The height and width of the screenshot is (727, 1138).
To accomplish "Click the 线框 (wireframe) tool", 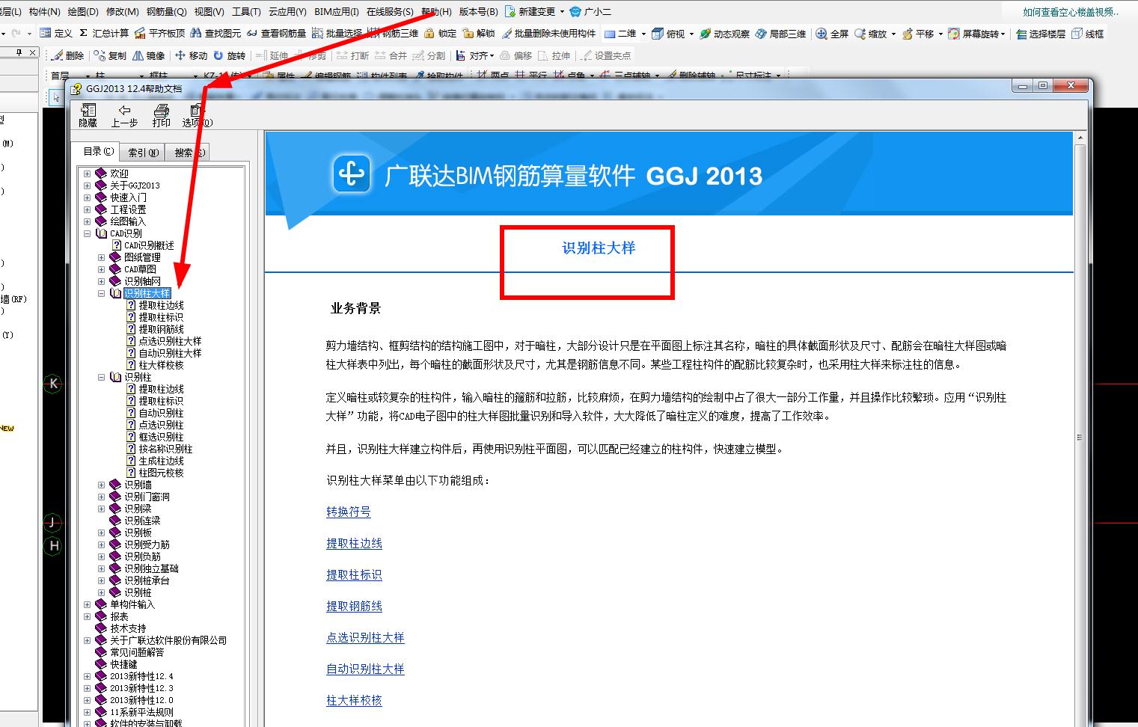I will point(1087,34).
